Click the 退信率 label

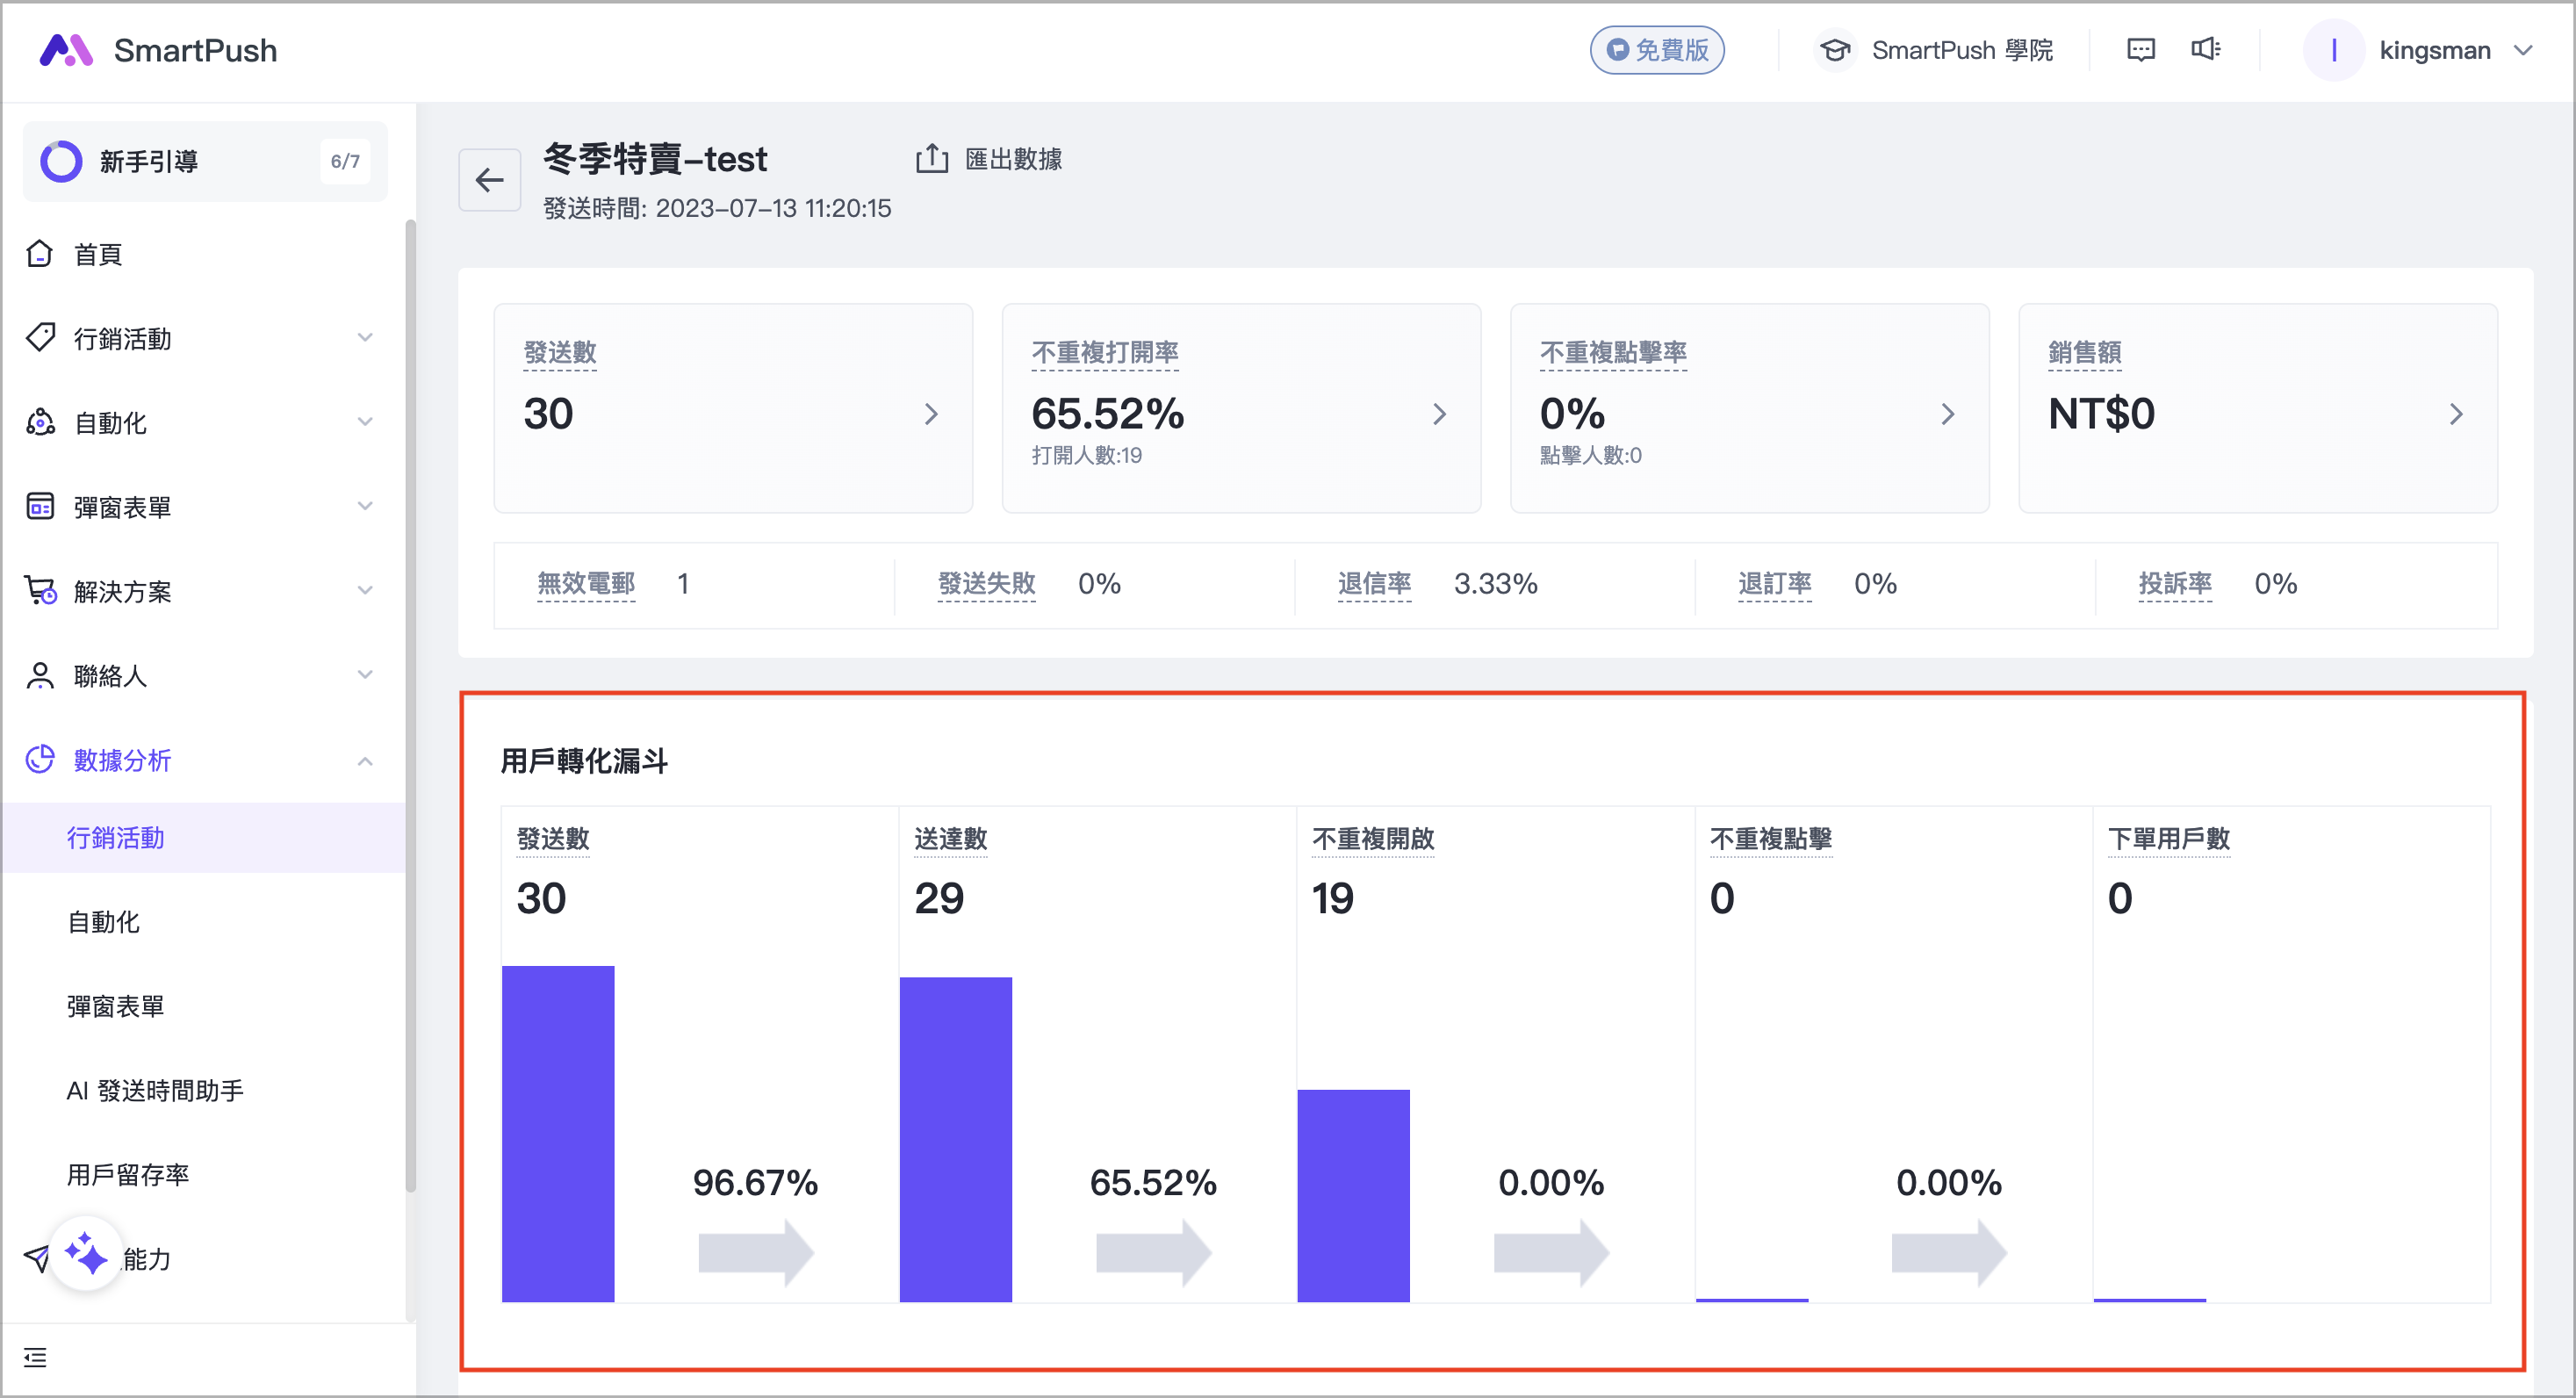pyautogui.click(x=1375, y=583)
